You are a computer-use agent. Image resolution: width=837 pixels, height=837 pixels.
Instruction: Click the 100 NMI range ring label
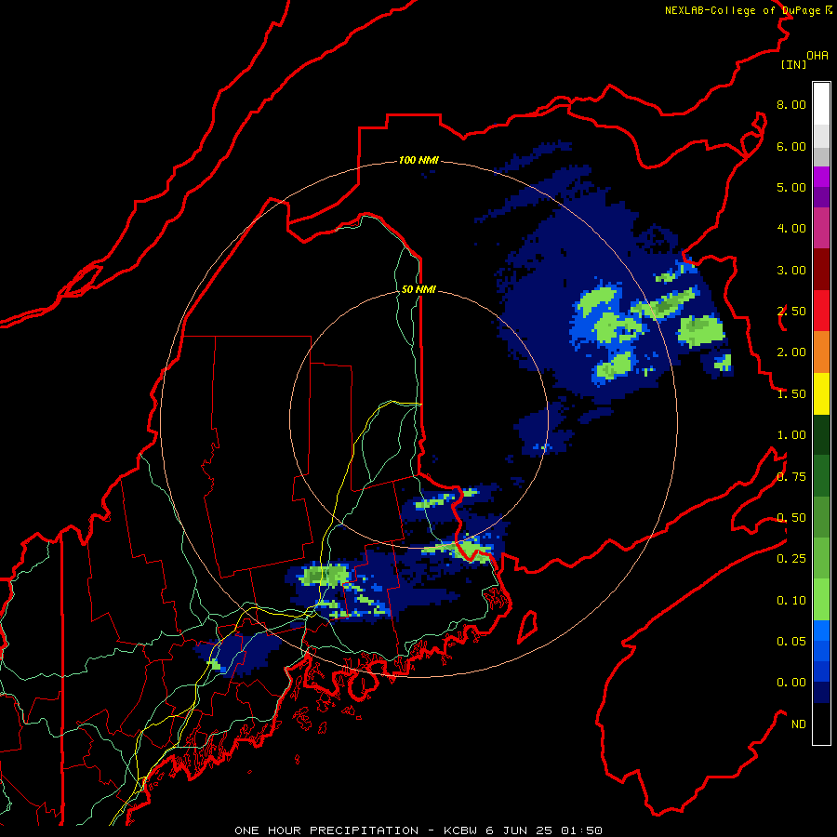click(419, 160)
